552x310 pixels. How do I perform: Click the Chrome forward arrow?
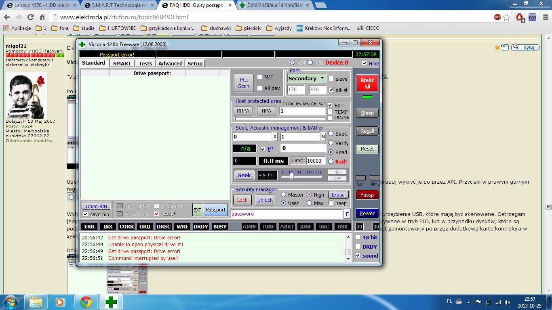pyautogui.click(x=19, y=17)
